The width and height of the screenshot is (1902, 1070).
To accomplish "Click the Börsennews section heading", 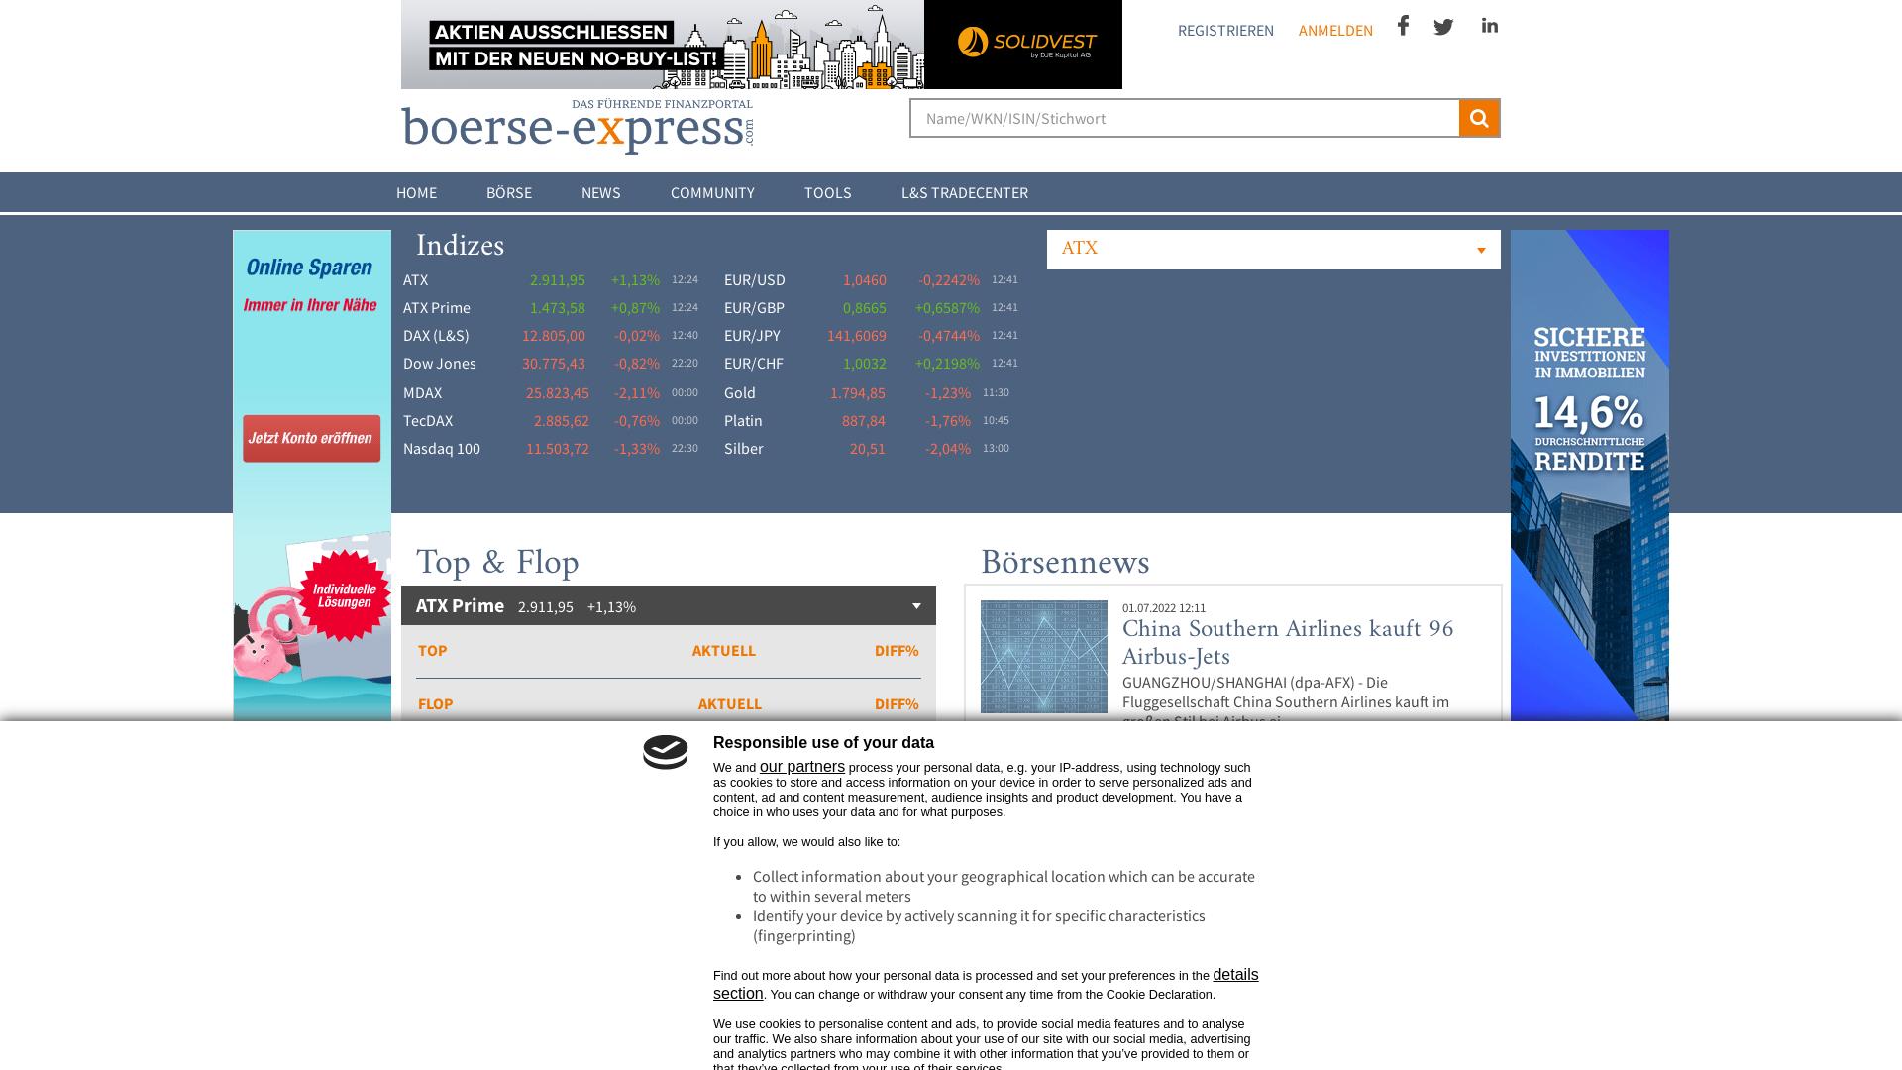I will click(x=1065, y=563).
